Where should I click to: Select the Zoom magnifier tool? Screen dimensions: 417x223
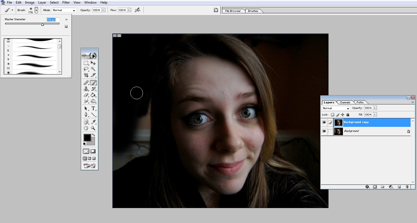tap(93, 128)
